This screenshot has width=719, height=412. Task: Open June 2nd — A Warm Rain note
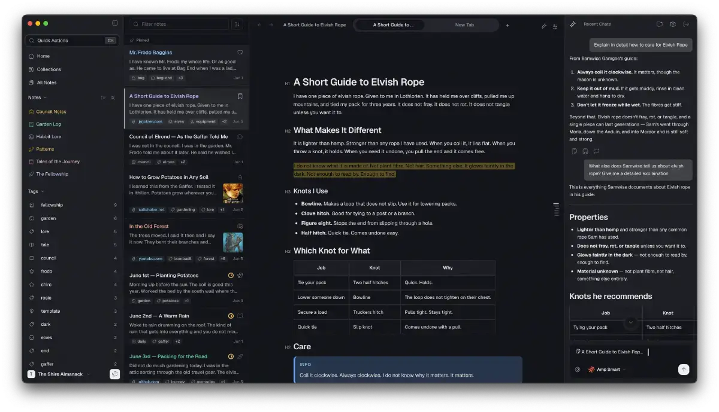[x=186, y=328]
